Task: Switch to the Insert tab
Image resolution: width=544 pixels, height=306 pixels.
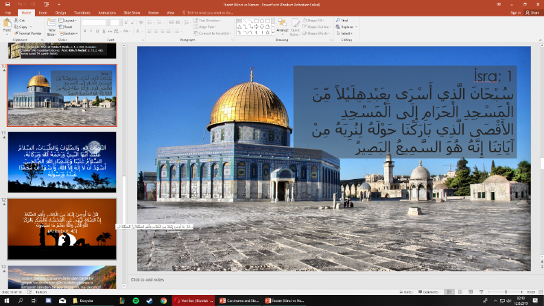Action: pyautogui.click(x=43, y=13)
